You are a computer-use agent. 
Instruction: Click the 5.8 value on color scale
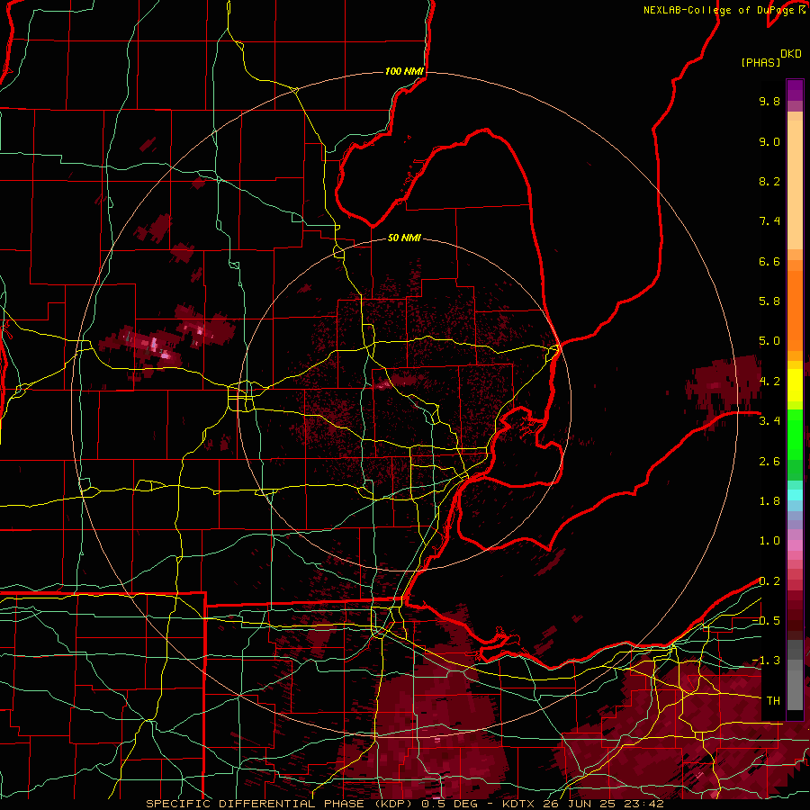click(x=769, y=301)
